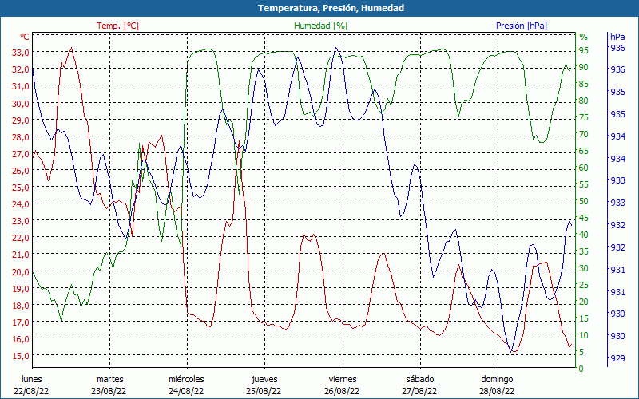Click the "20,0" temperature axis value
This screenshot has height=399, width=639.
pos(21,271)
